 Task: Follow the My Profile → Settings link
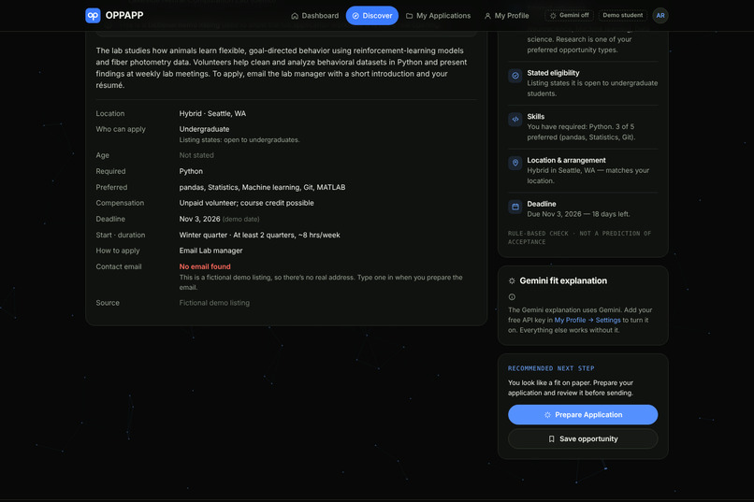pos(587,320)
